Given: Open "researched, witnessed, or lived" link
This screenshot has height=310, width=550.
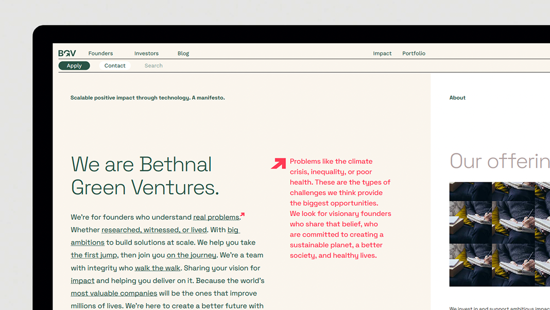Looking at the screenshot, I should point(154,230).
